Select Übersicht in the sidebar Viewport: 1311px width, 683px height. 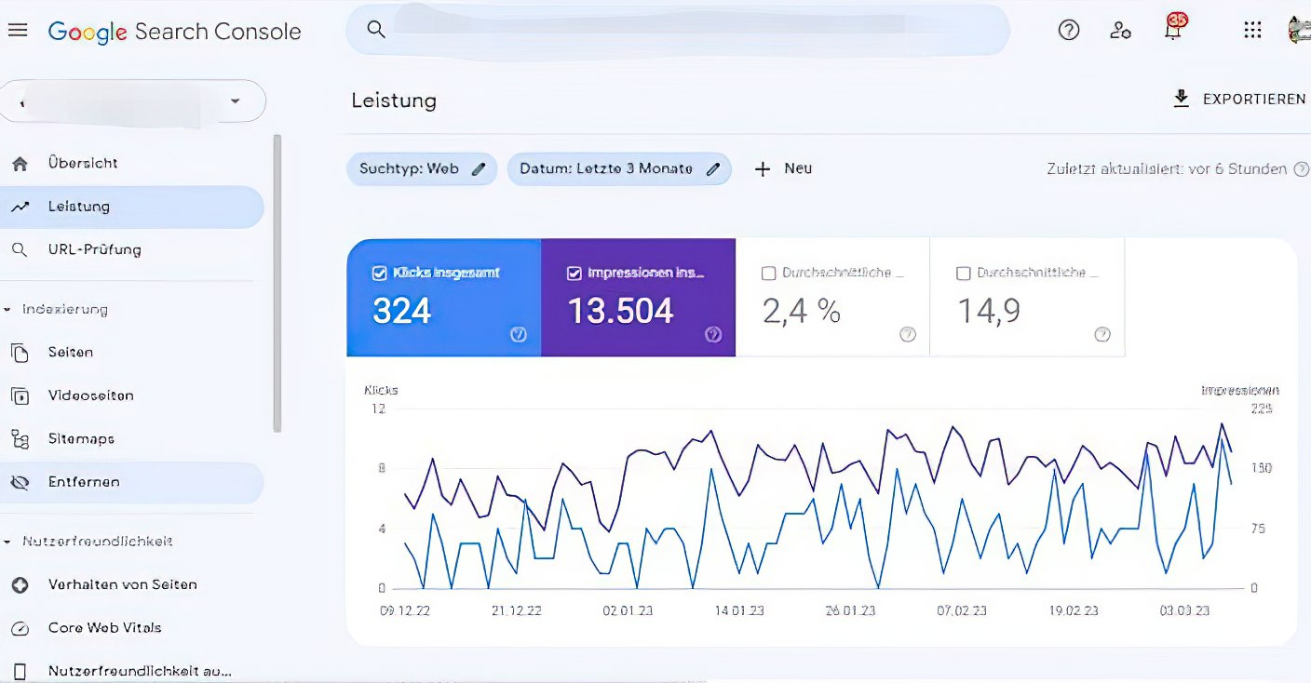pos(83,162)
